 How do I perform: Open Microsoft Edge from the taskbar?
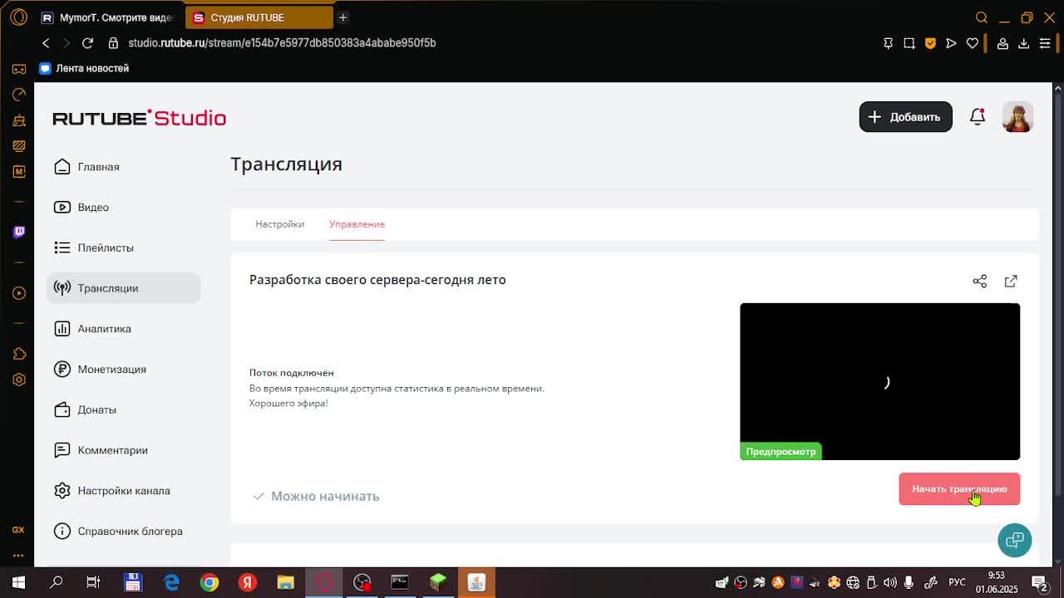point(171,582)
